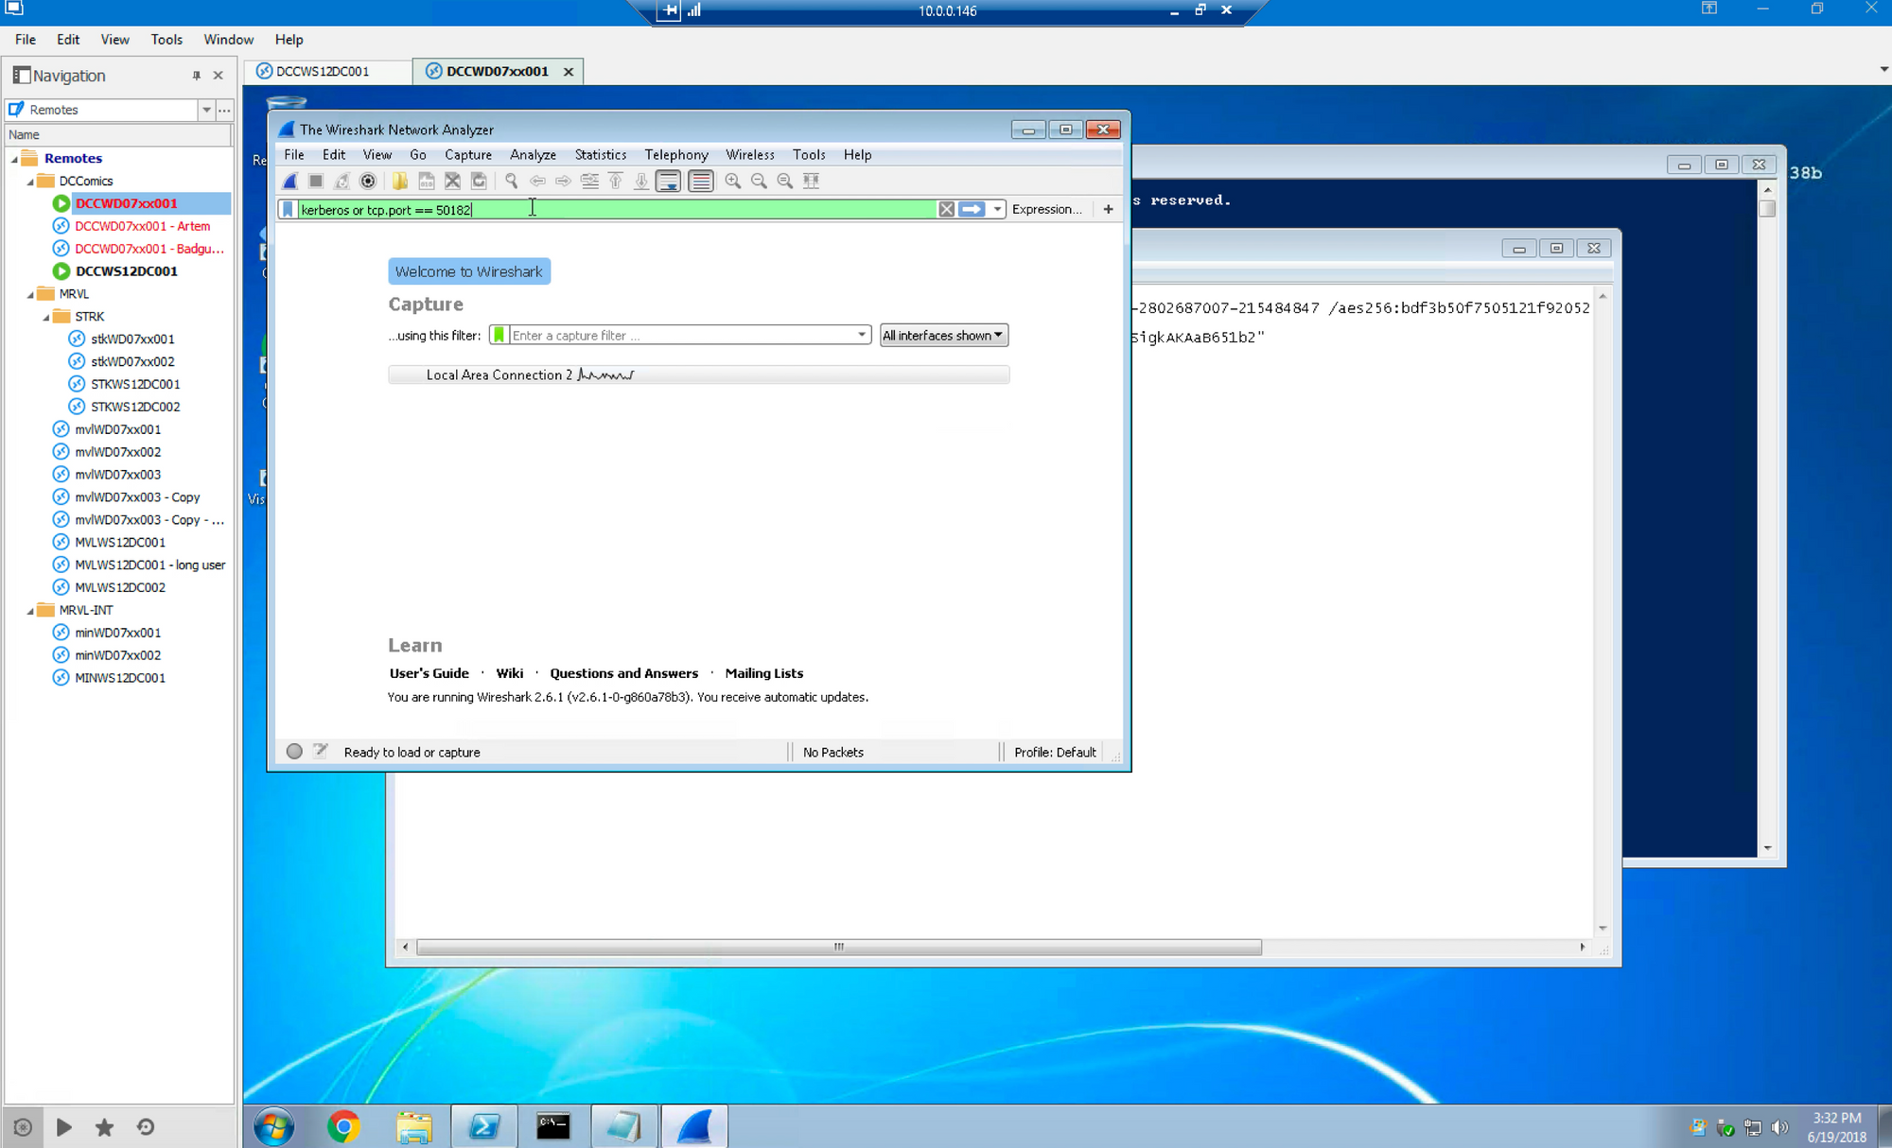Open display filter history dropdown

tap(997, 209)
